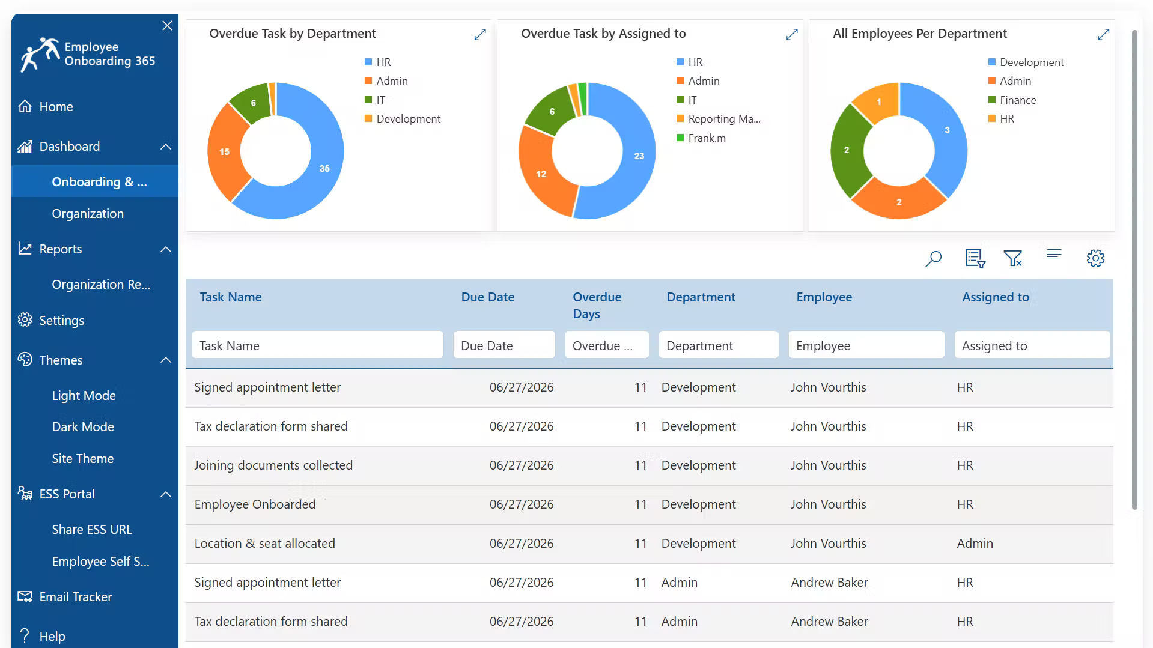The width and height of the screenshot is (1153, 648).
Task: Sort by Overdue Days column header
Action: tap(597, 305)
